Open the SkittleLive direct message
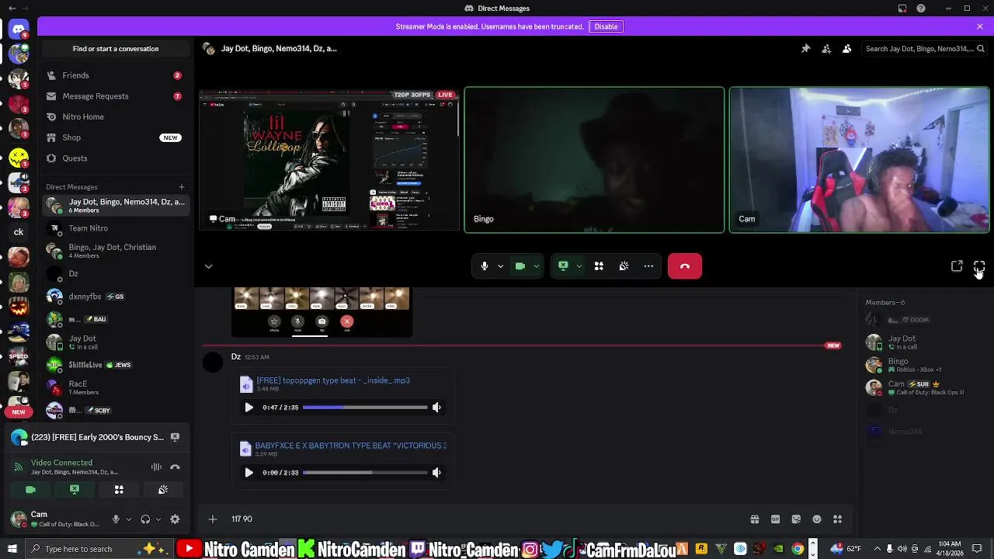Image resolution: width=994 pixels, height=559 pixels. click(114, 364)
